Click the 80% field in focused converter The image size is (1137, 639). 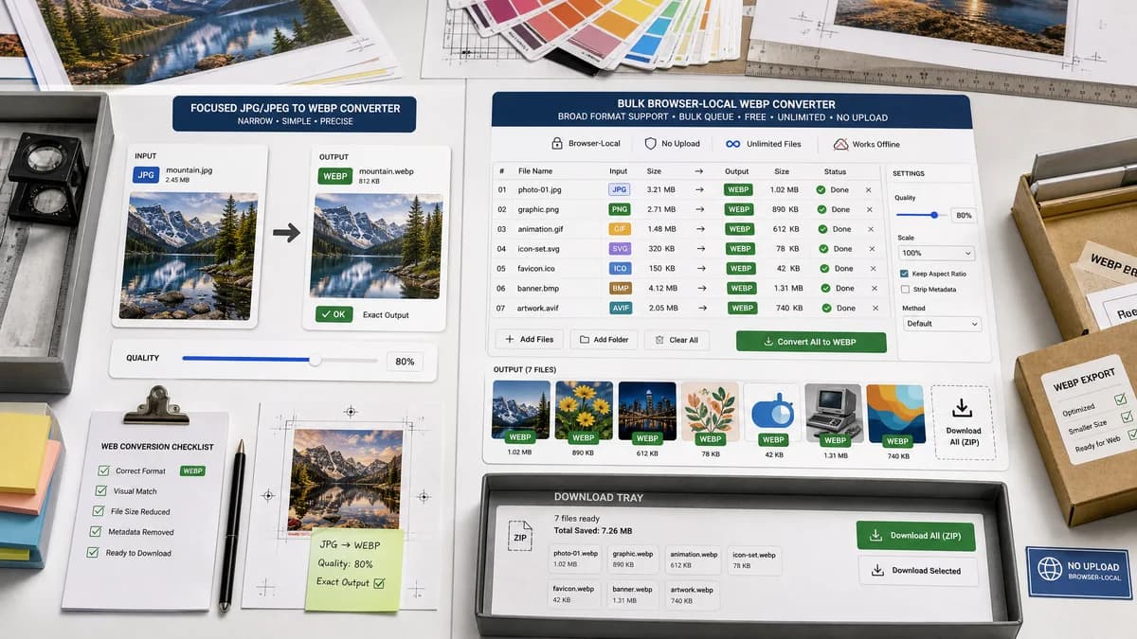click(405, 361)
